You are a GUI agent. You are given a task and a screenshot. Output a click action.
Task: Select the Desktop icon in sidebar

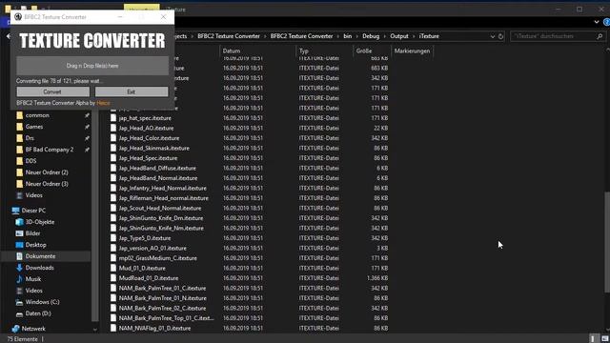19,245
